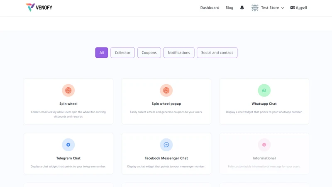This screenshot has height=187, width=332.
Task: Click the Venofy logo
Action: (x=39, y=7)
